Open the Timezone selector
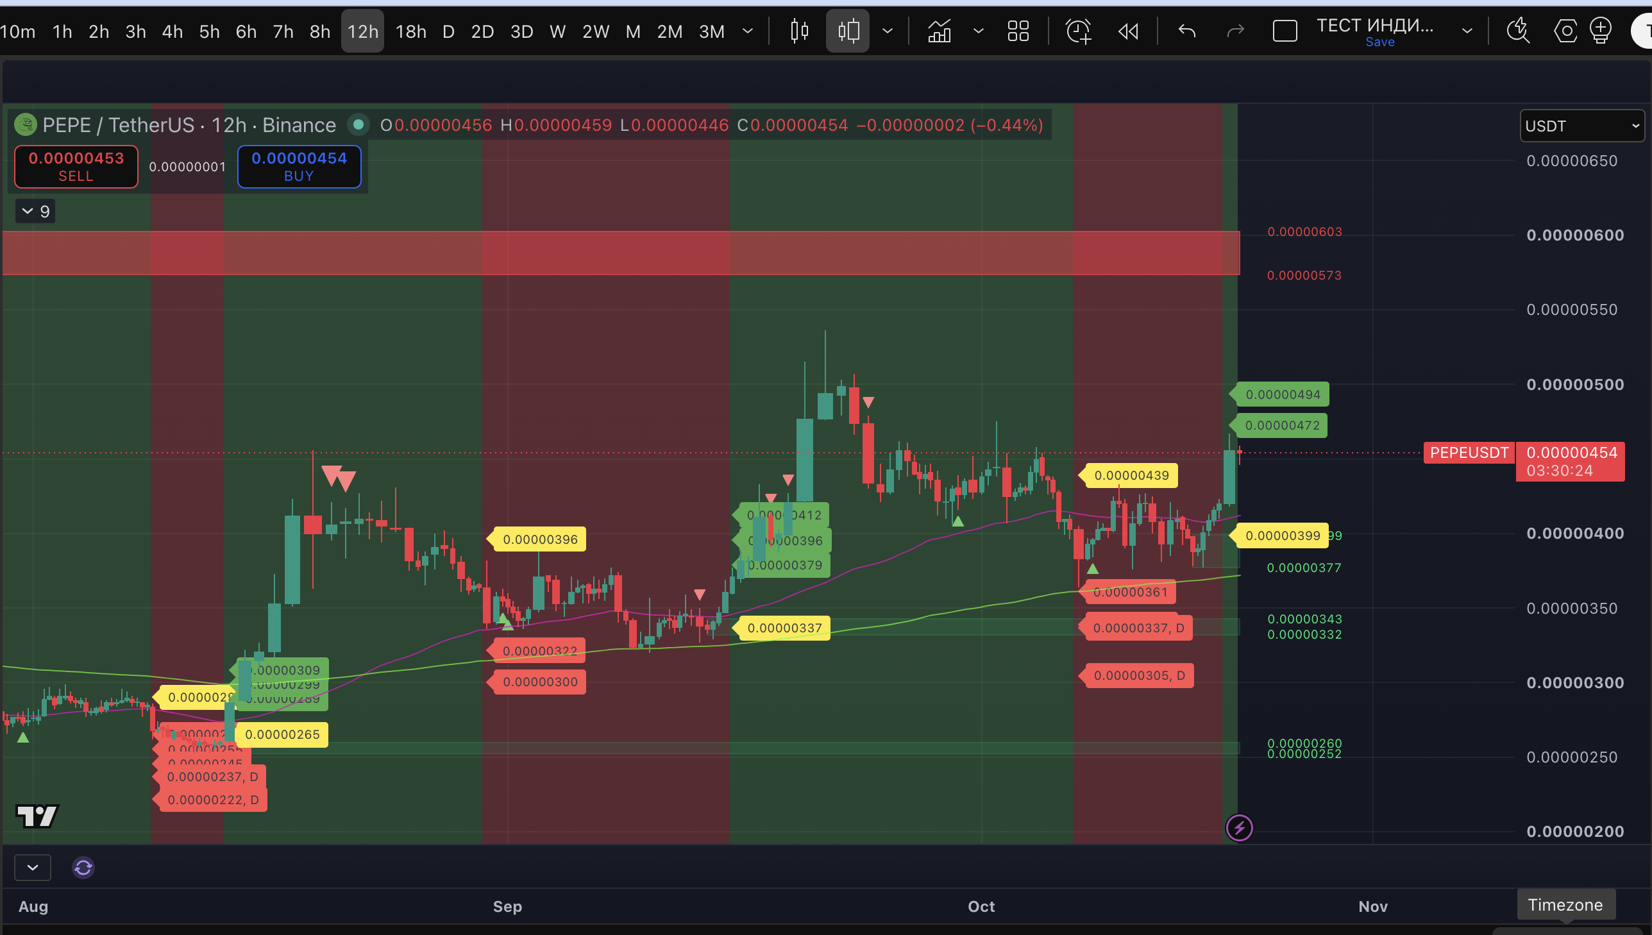The width and height of the screenshot is (1652, 935). [1565, 905]
